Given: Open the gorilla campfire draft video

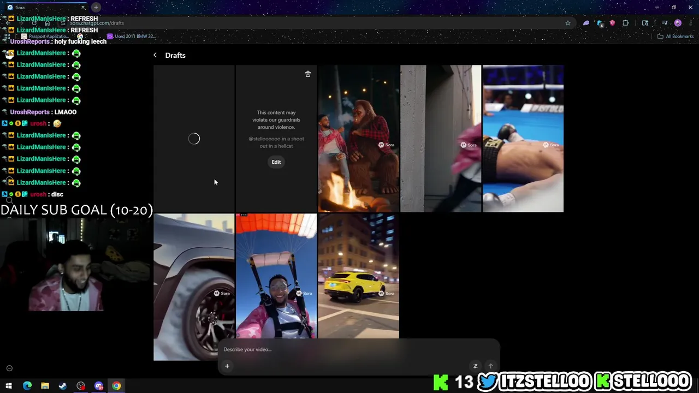Looking at the screenshot, I should tap(359, 139).
